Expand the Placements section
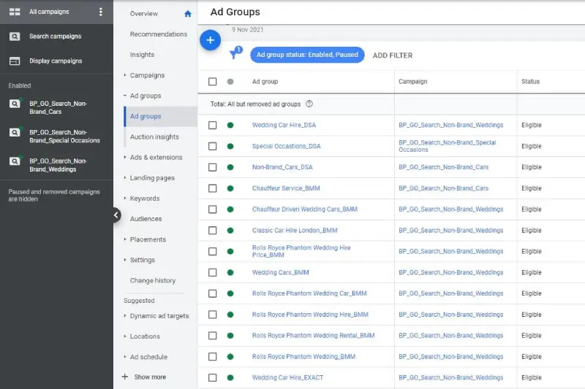 click(x=125, y=239)
